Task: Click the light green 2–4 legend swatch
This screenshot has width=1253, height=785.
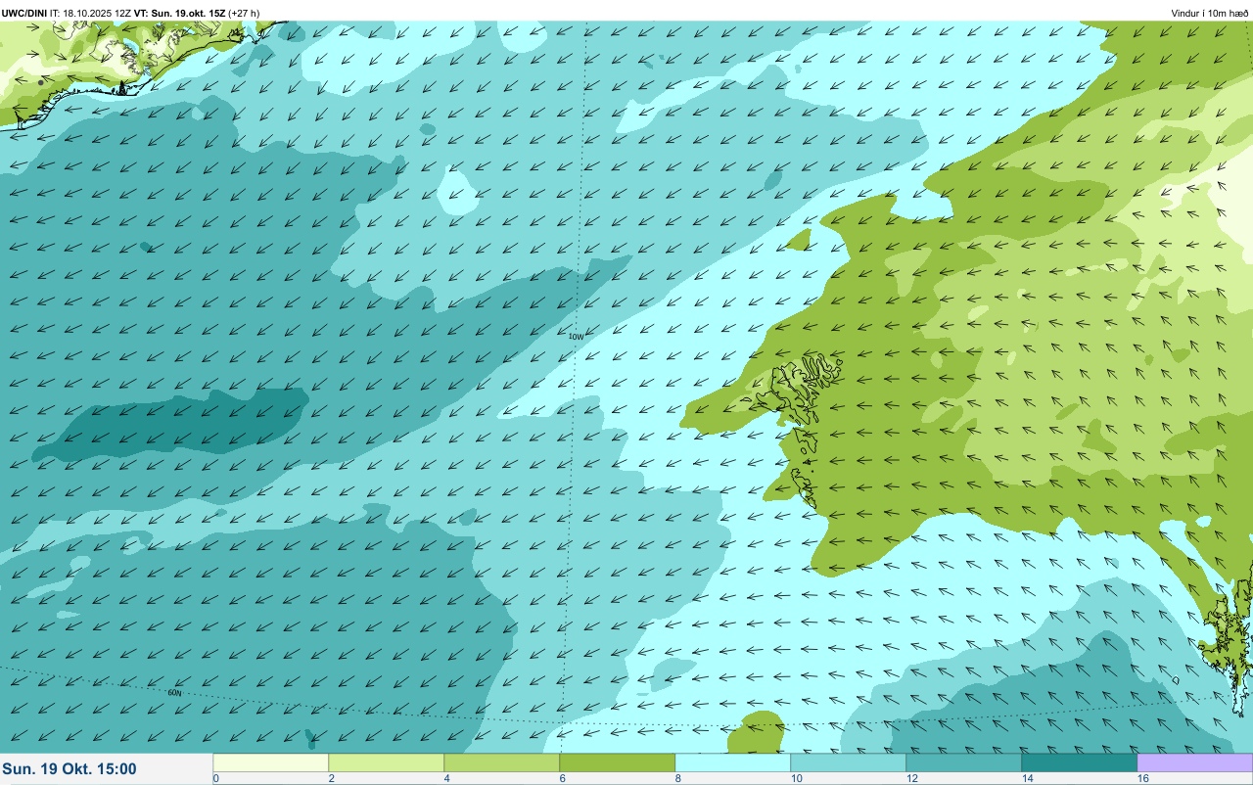Action: 387,762
